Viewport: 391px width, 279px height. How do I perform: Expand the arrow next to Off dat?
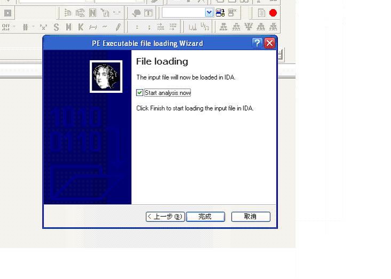[x=14, y=26]
